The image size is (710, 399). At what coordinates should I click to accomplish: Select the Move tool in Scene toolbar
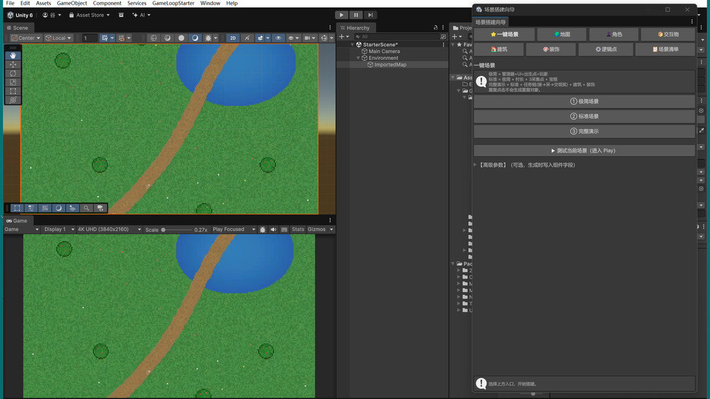tap(13, 64)
